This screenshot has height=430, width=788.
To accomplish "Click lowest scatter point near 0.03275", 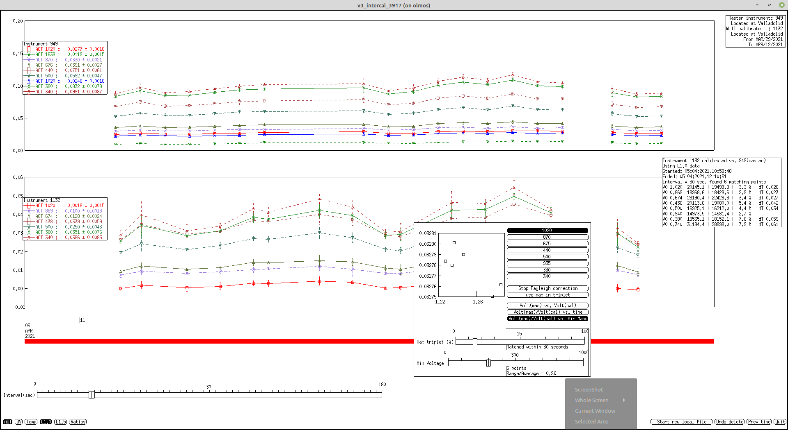I will click(492, 296).
